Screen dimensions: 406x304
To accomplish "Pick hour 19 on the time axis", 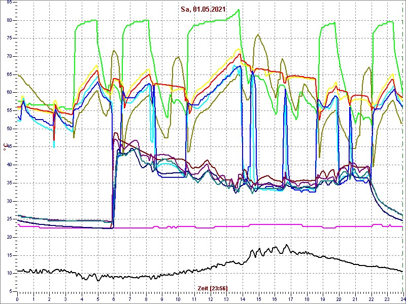I will point(323,299).
